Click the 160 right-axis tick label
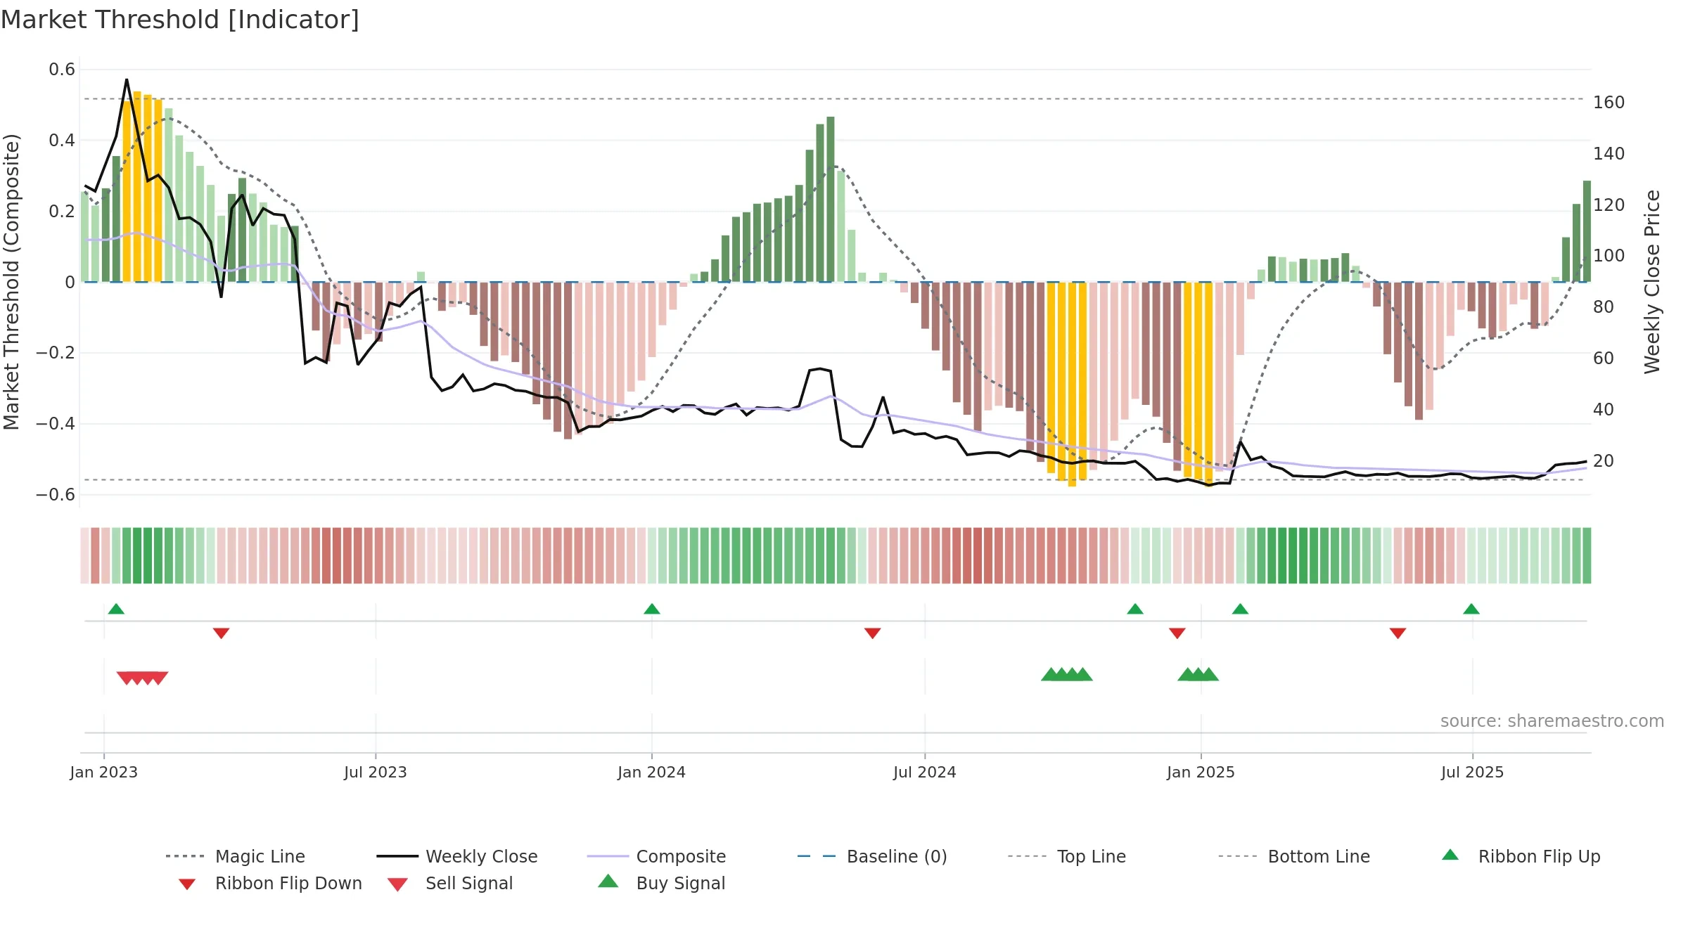1688x949 pixels. click(x=1609, y=103)
